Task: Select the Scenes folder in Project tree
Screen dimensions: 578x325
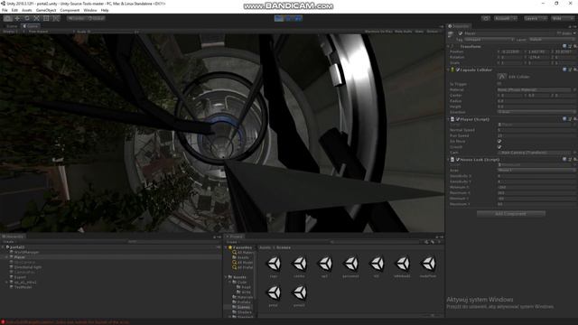Action: click(243, 307)
